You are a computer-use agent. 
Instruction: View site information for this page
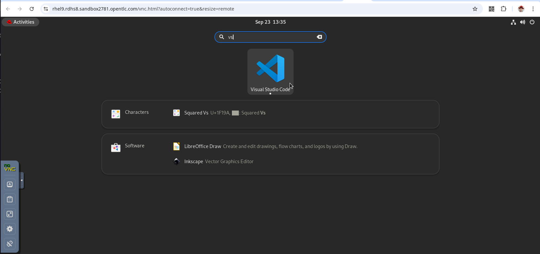[x=46, y=9]
